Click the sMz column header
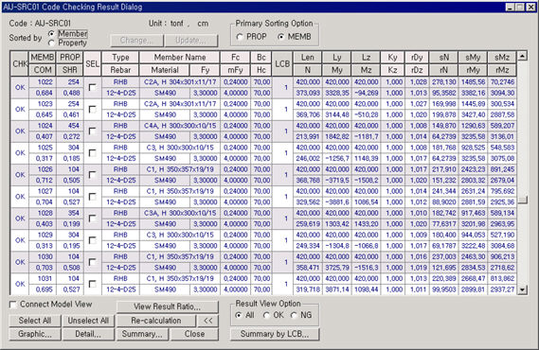Screen dimensions: 539x350 click(502, 58)
